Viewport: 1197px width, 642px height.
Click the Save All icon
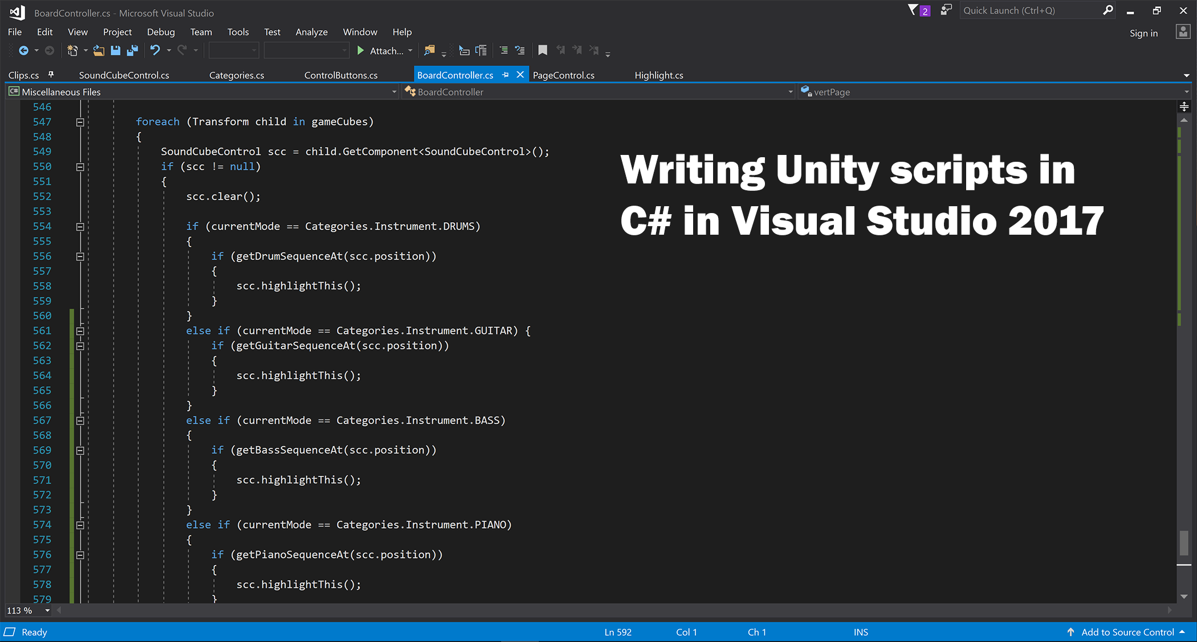tap(132, 51)
